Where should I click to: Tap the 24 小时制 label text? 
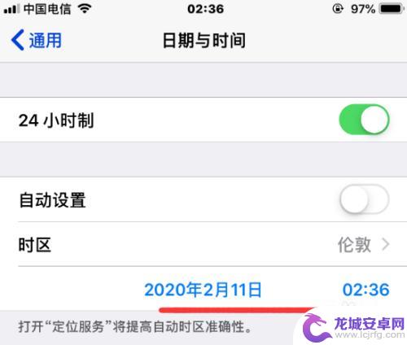point(56,120)
